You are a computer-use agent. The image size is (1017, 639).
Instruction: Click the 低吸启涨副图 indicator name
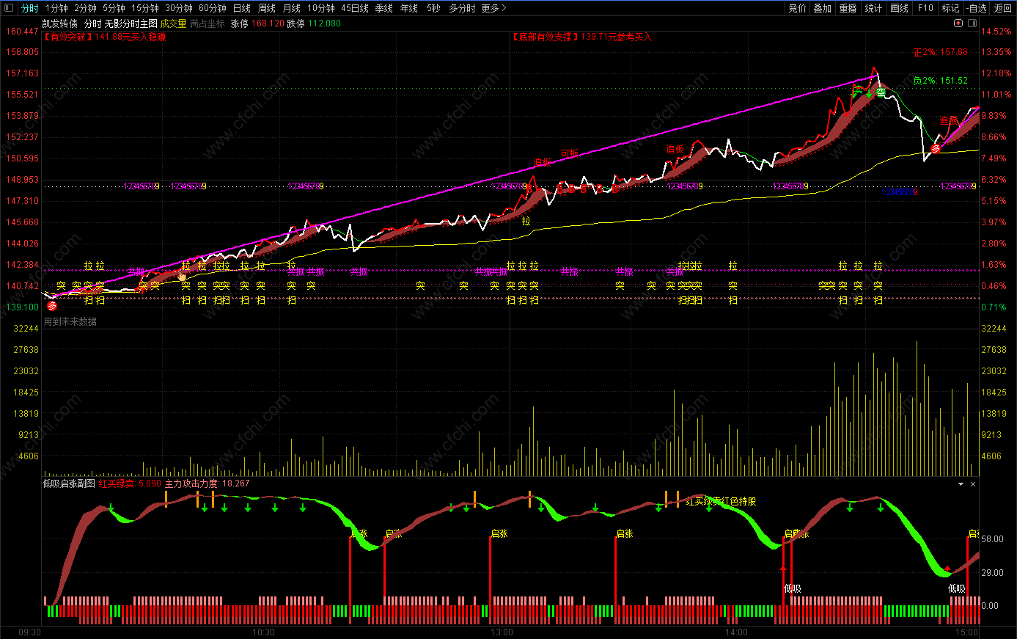click(69, 483)
